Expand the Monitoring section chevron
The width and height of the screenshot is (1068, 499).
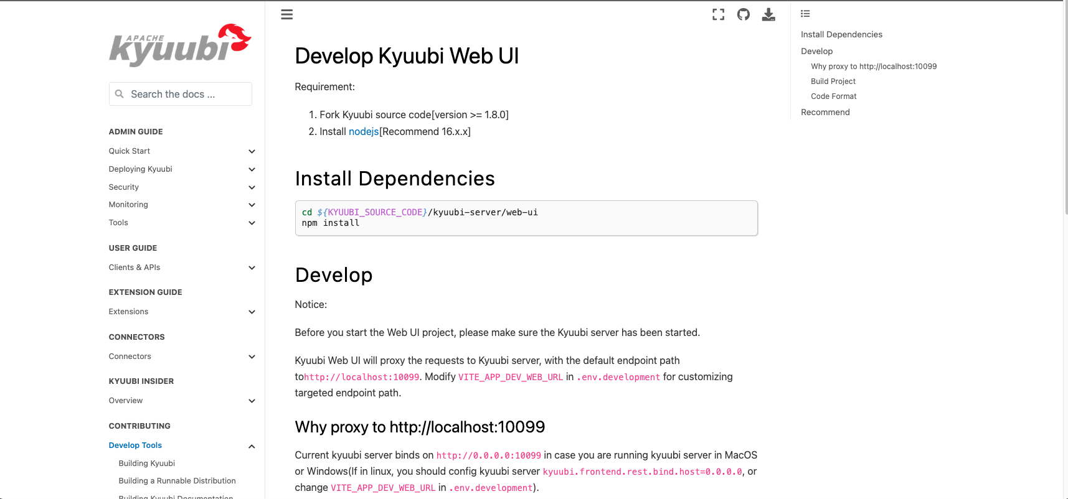(252, 205)
